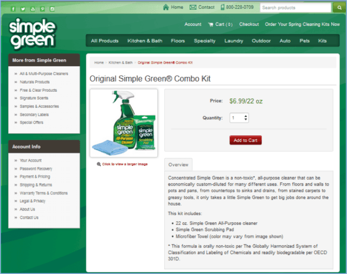The width and height of the screenshot is (347, 274).
Task: Open Legal & Privacy sidebar link
Action: click(33, 201)
